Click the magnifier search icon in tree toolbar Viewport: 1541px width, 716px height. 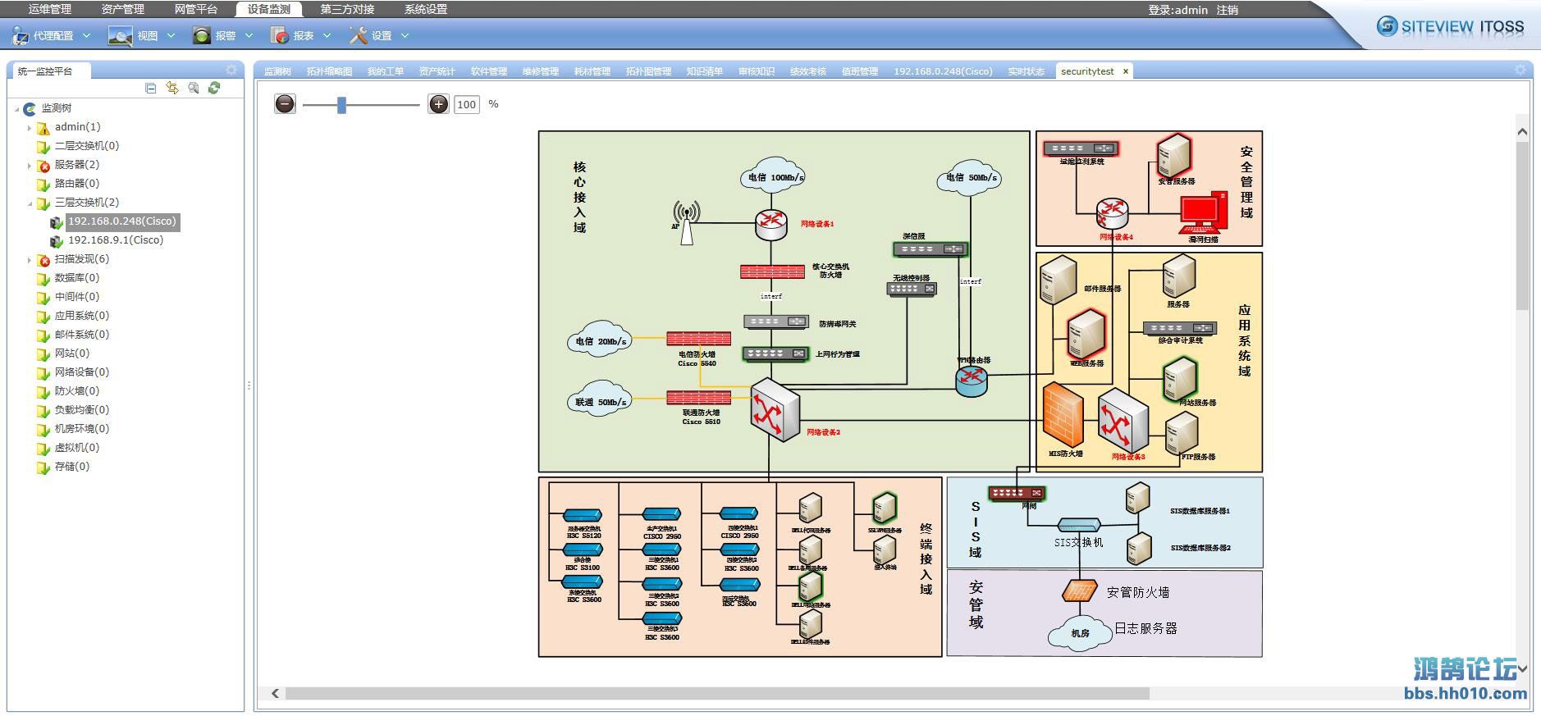coord(193,88)
